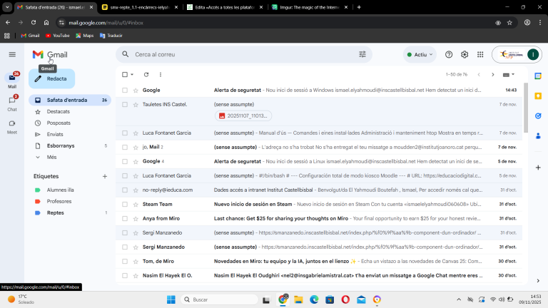Viewport: 548px width, 308px height.
Task: Click in the Cerca al correu search field
Action: pos(243,54)
